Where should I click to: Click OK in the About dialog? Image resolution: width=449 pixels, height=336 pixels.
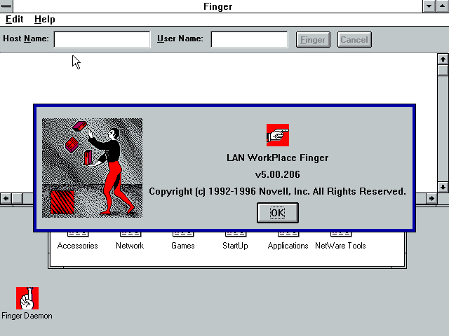pyautogui.click(x=278, y=213)
